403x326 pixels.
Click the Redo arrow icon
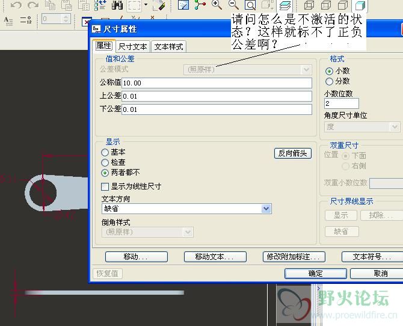pyautogui.click(x=33, y=5)
